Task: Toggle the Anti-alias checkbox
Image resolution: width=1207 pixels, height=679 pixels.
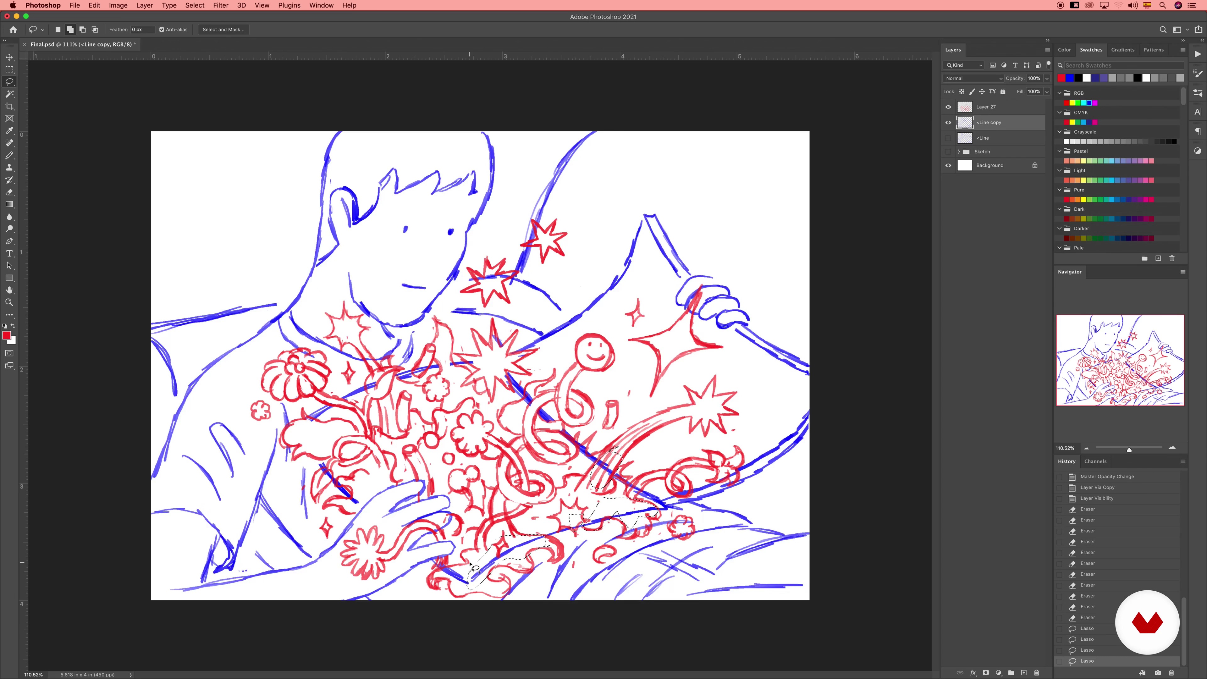Action: (162, 30)
